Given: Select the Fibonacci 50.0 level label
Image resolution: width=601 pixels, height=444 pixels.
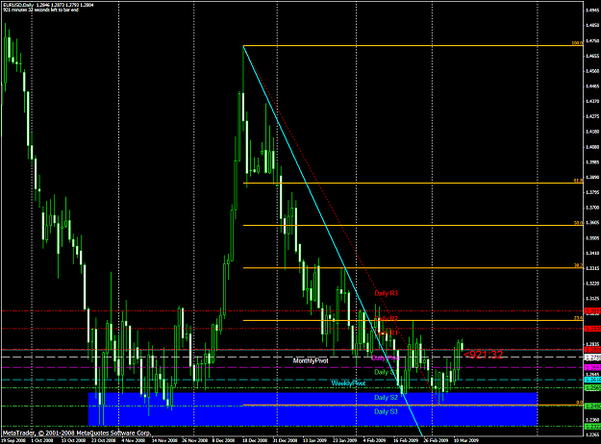Looking at the screenshot, I should point(578,223).
